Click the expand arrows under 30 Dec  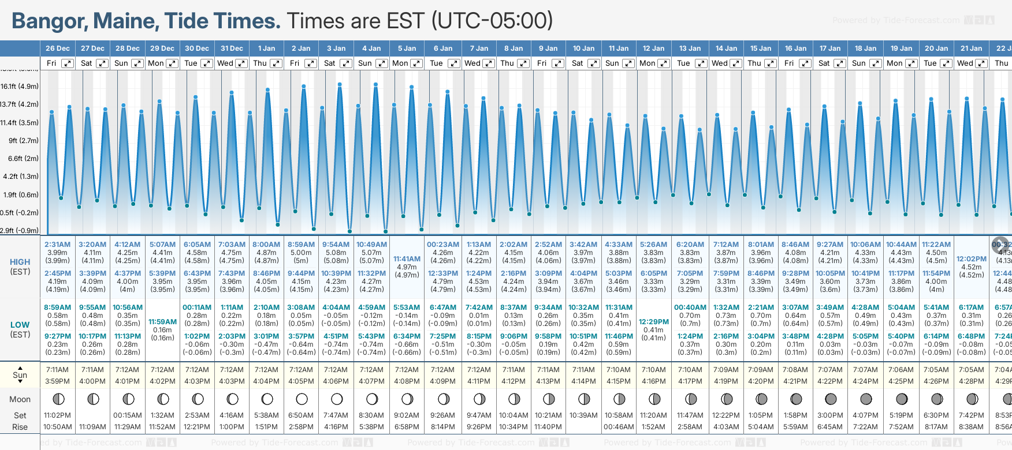pos(206,63)
